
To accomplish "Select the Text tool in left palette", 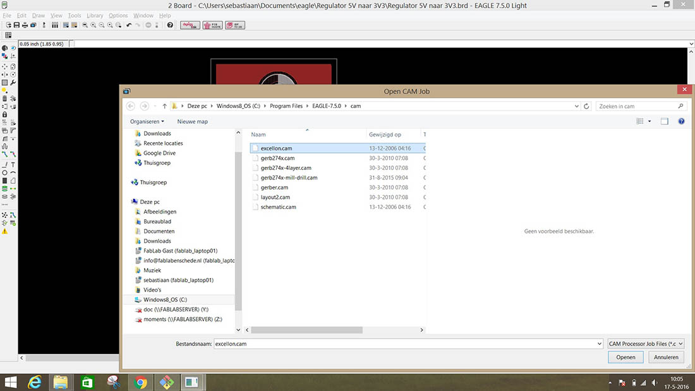I will pyautogui.click(x=13, y=164).
